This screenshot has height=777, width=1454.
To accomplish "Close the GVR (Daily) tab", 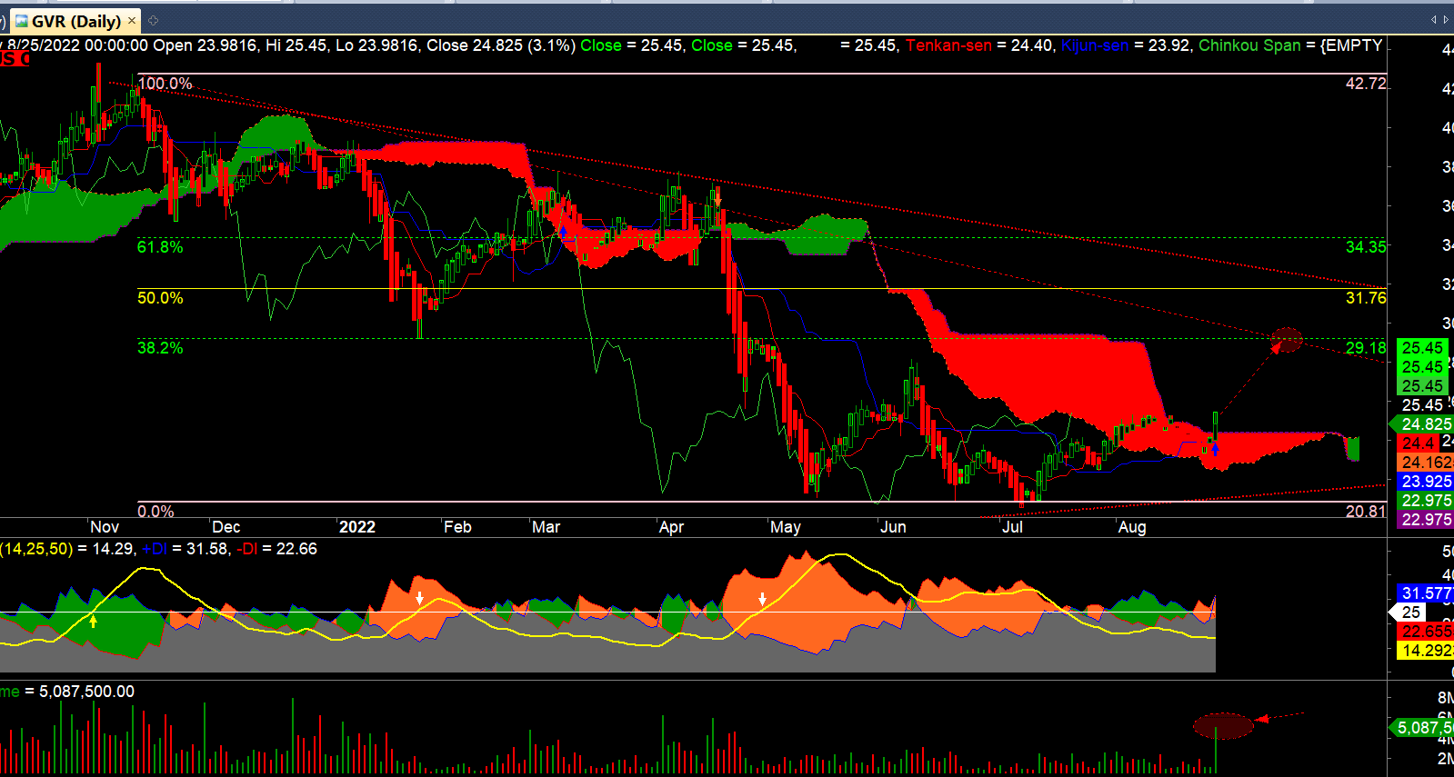I will (132, 20).
